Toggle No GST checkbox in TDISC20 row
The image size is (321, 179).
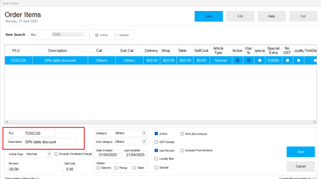coord(287,60)
